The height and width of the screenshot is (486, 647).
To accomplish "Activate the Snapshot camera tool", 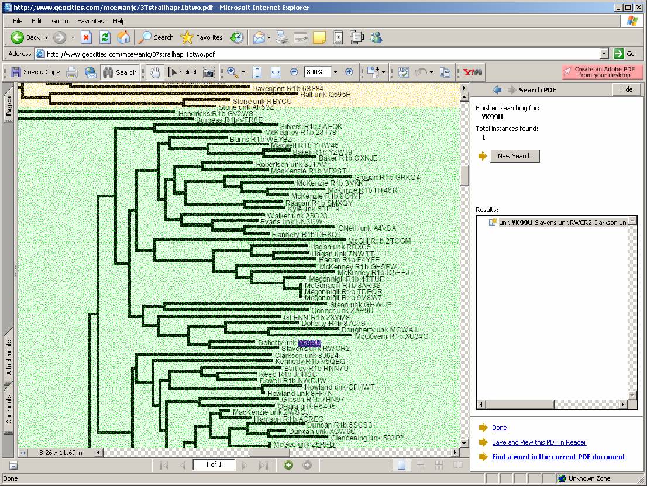I will [209, 72].
